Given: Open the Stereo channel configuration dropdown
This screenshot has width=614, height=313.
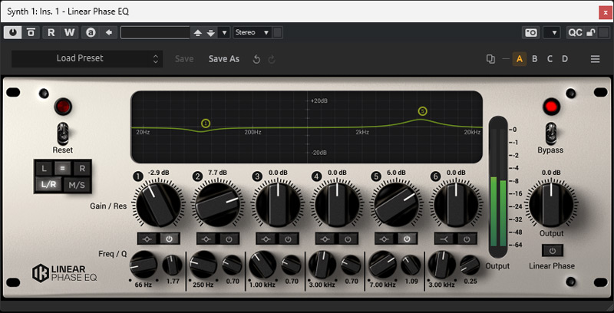Looking at the screenshot, I should [x=253, y=32].
